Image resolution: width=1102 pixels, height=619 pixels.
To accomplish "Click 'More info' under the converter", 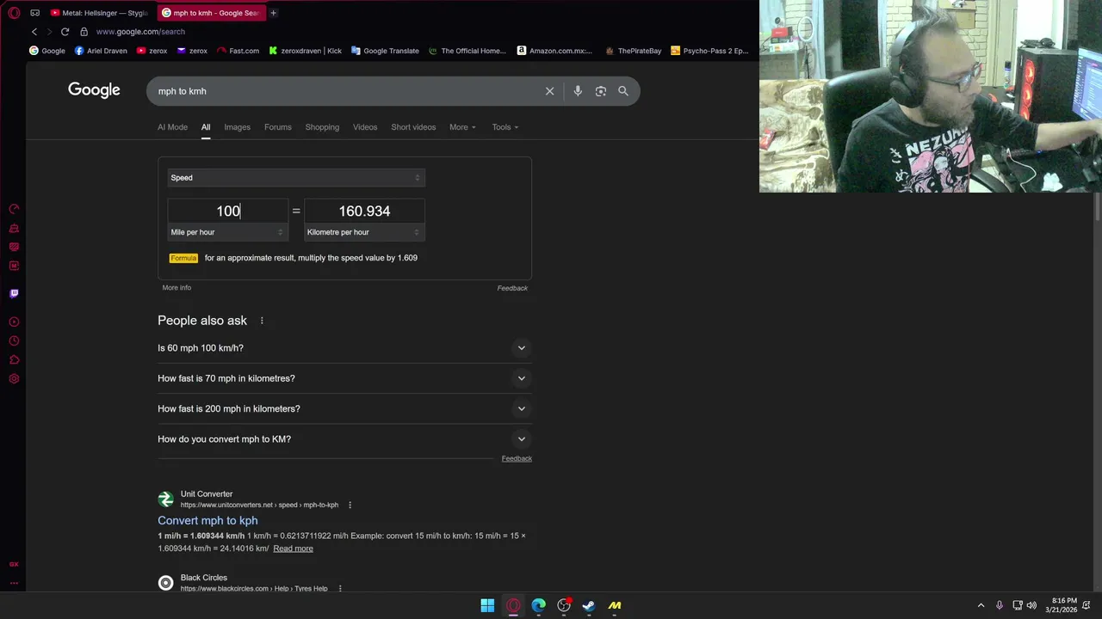I will pos(176,288).
